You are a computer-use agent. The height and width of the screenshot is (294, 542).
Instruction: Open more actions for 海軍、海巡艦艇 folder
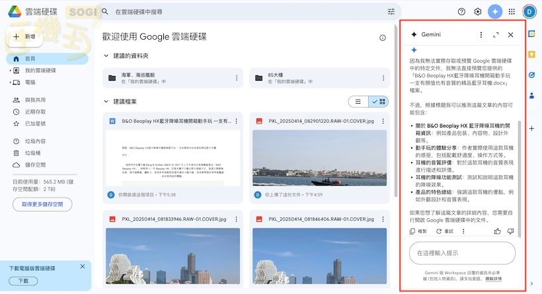point(237,78)
